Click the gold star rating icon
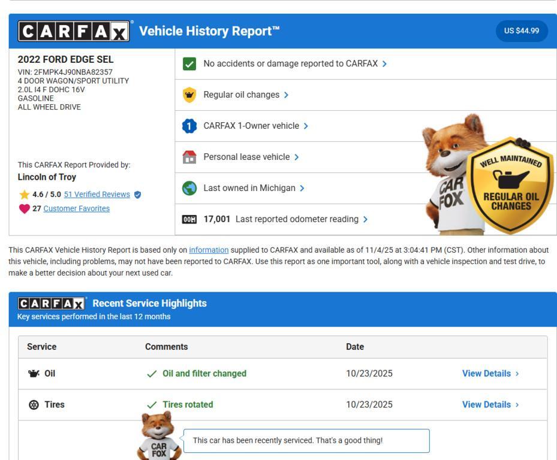Viewport: 557px width, 460px height. pyautogui.click(x=23, y=194)
